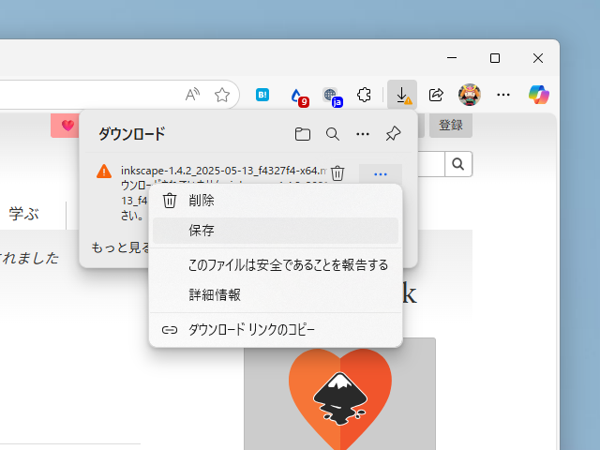Open more options in Downloads panel header
The image size is (600, 450).
coord(363,134)
